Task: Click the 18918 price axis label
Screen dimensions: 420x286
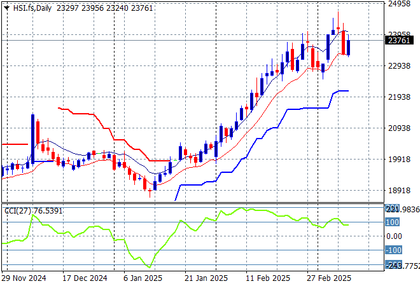Action: [398, 191]
